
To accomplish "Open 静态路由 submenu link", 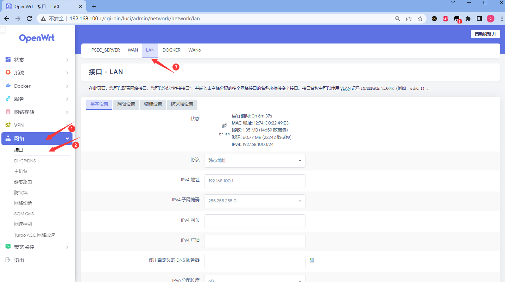I will click(23, 182).
